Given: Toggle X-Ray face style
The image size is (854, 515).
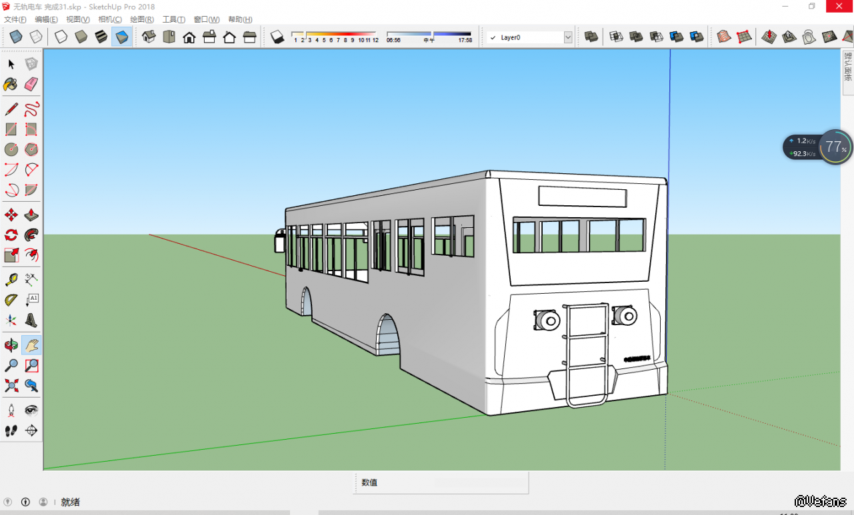Looking at the screenshot, I should pos(16,37).
